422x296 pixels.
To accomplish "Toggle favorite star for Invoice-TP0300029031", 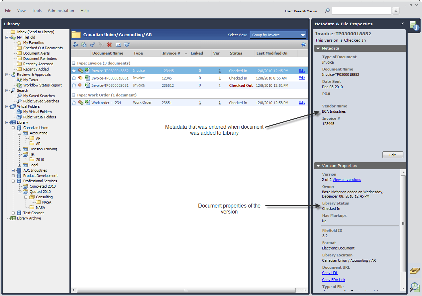I will 74,85.
